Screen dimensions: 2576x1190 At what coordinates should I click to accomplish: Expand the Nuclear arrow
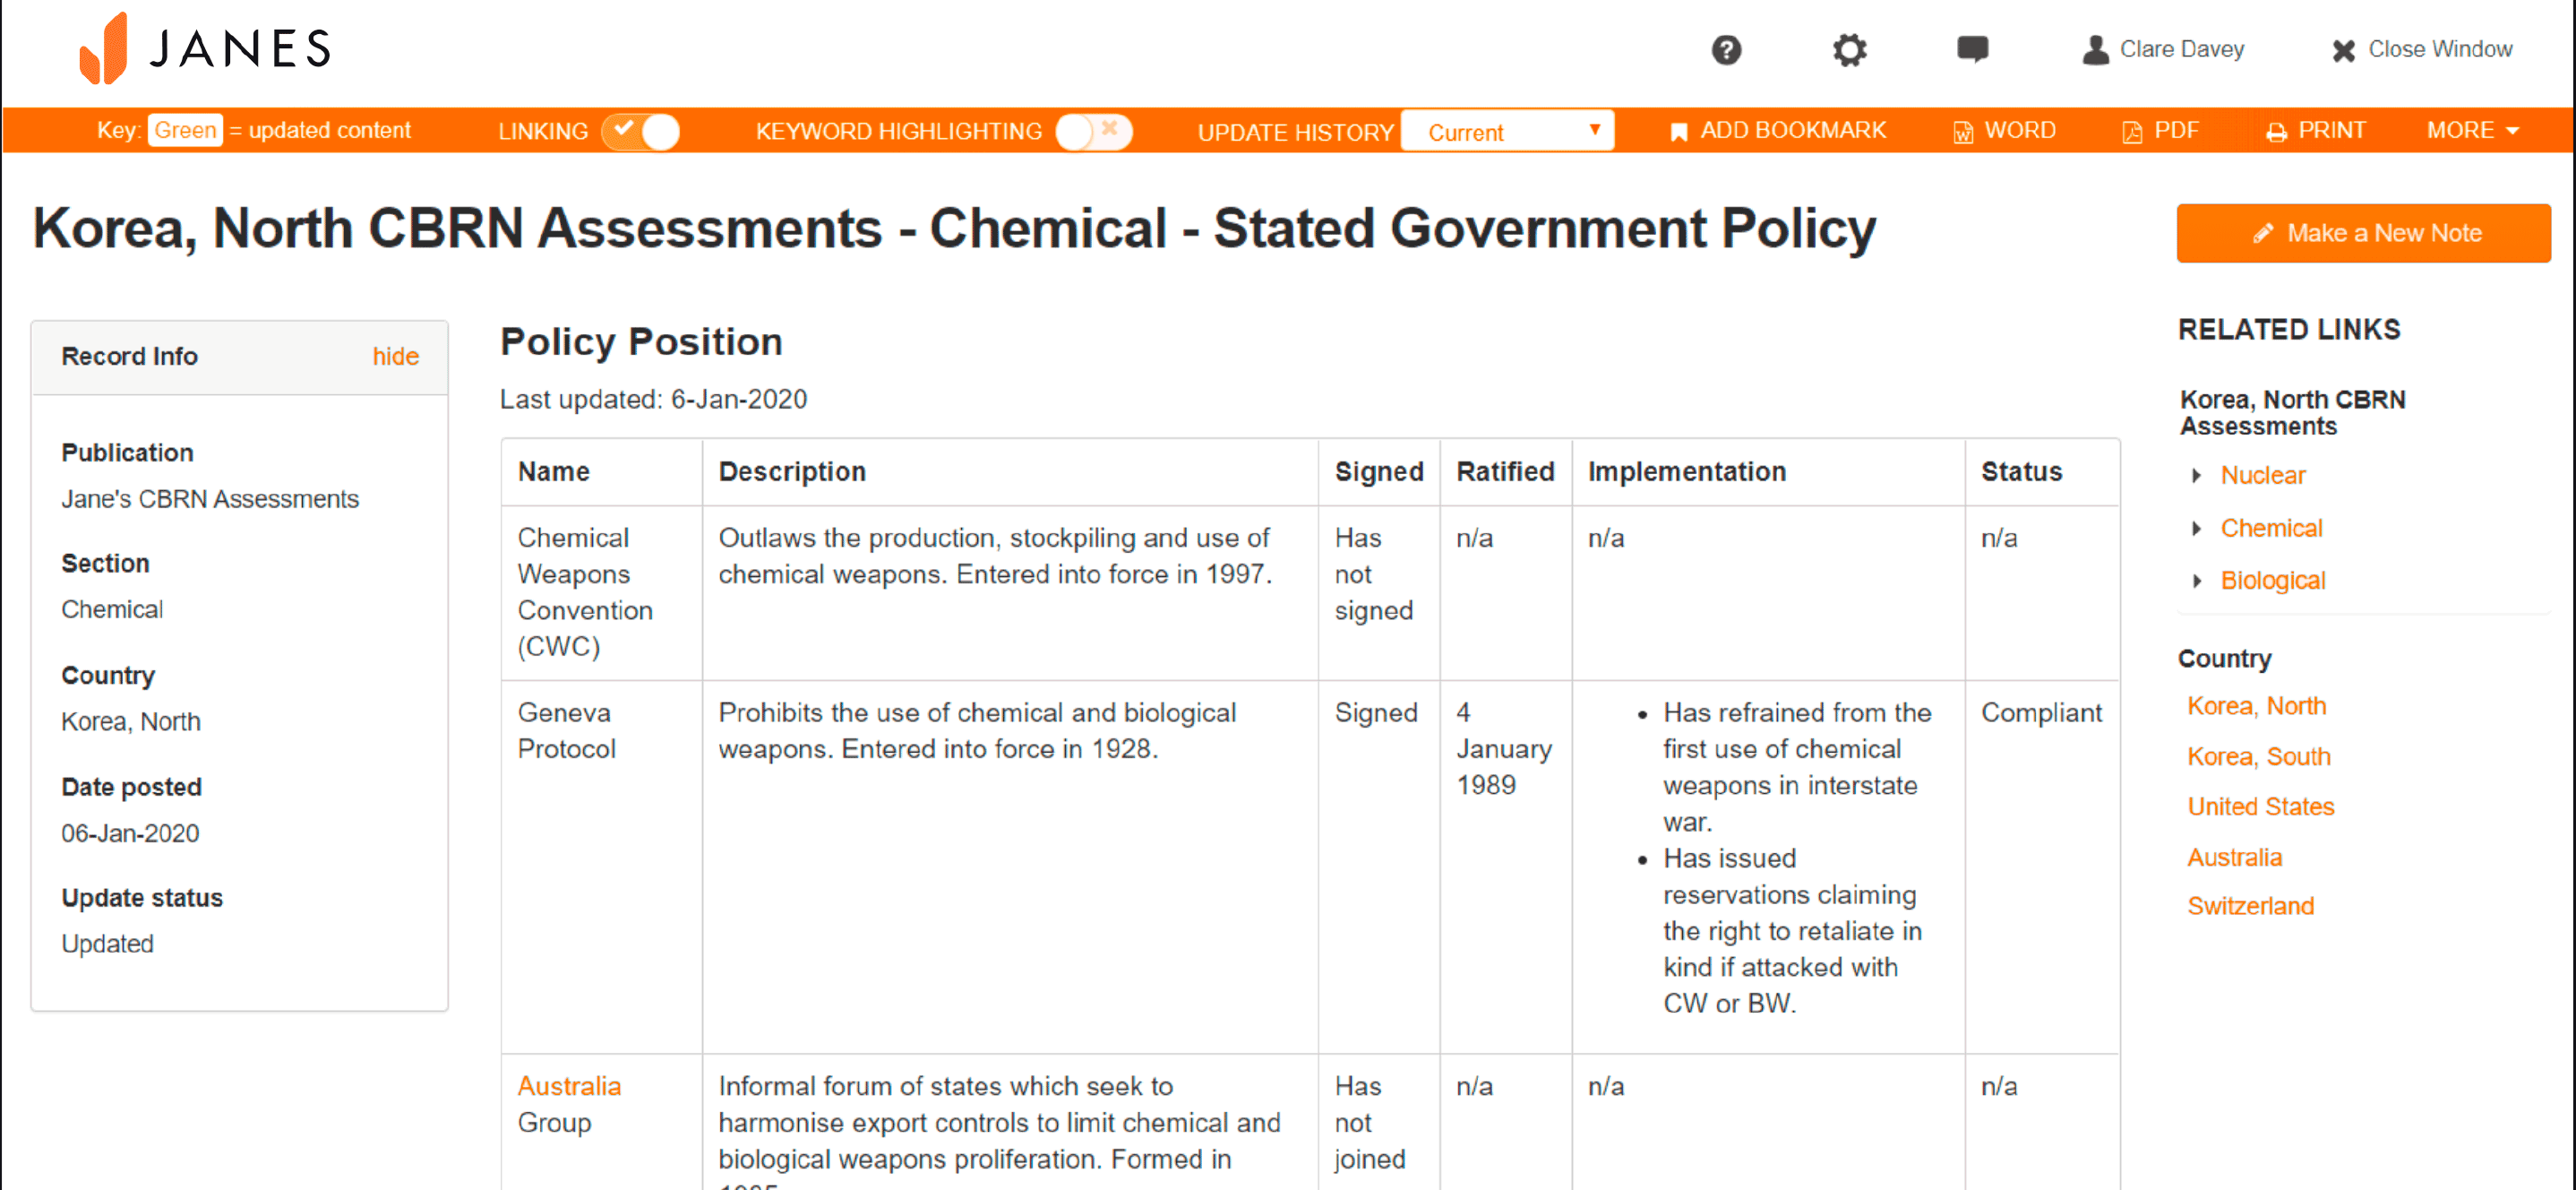[x=2196, y=476]
